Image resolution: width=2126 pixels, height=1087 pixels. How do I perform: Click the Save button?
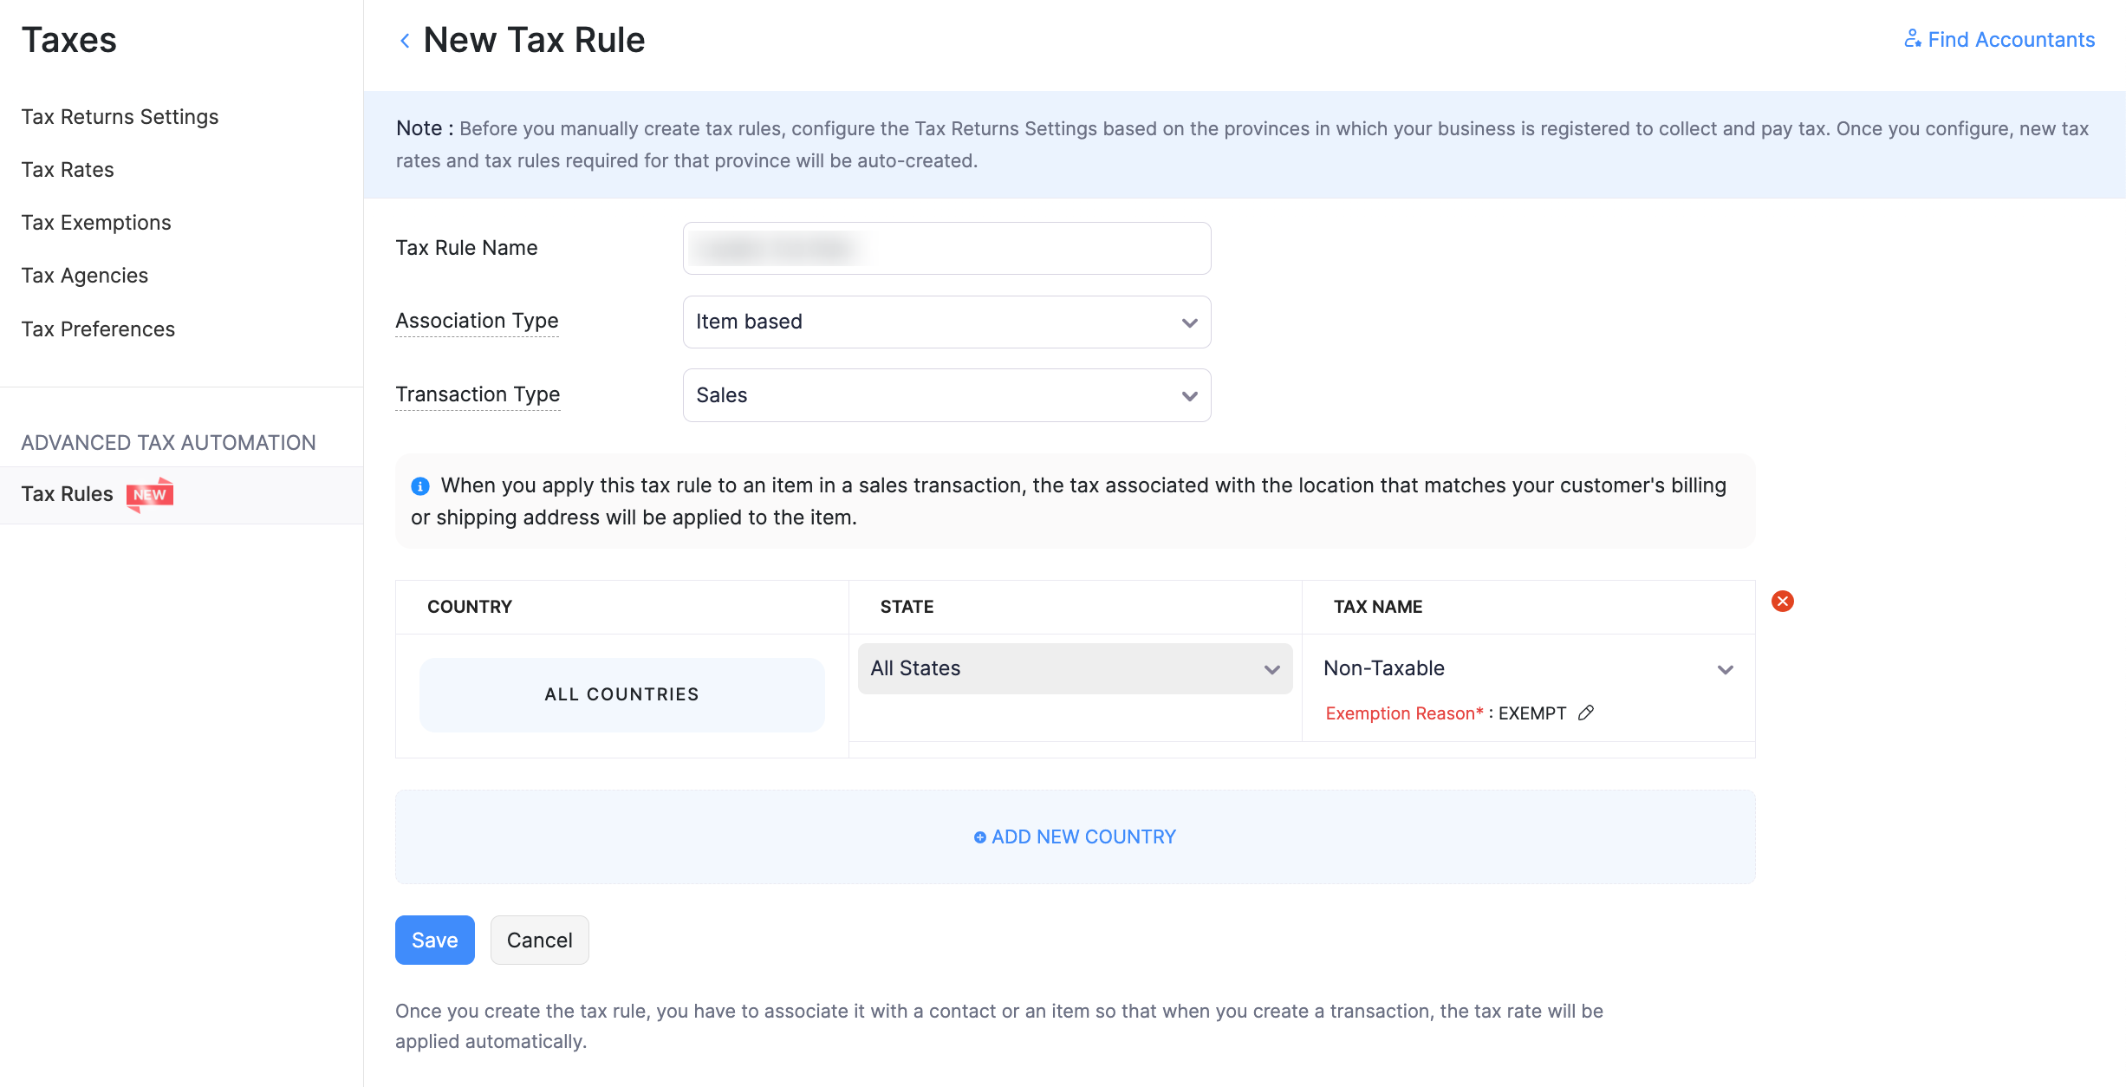pyautogui.click(x=434, y=941)
